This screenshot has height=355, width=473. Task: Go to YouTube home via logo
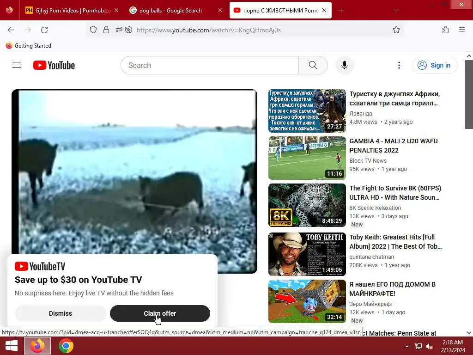coord(54,65)
